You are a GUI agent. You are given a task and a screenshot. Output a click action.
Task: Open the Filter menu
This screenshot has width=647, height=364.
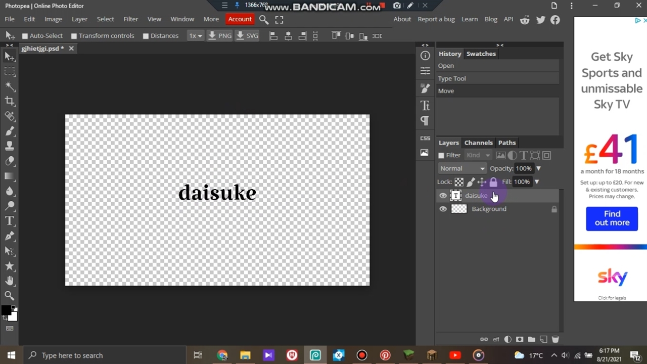click(x=130, y=19)
